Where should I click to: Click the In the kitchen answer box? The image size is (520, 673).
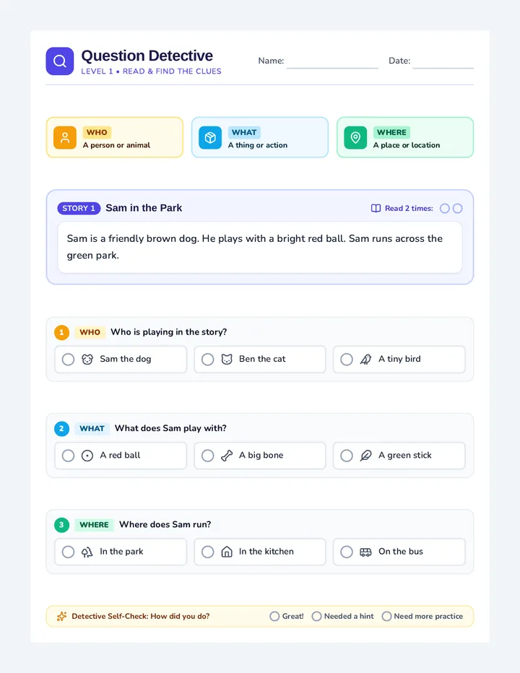pos(260,552)
